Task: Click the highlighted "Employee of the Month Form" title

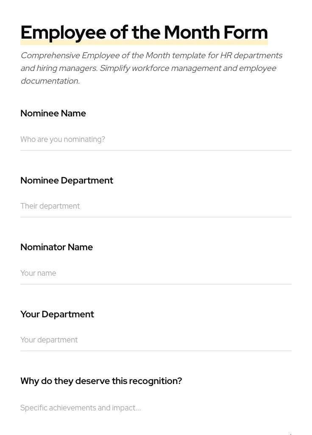Action: 144,32
